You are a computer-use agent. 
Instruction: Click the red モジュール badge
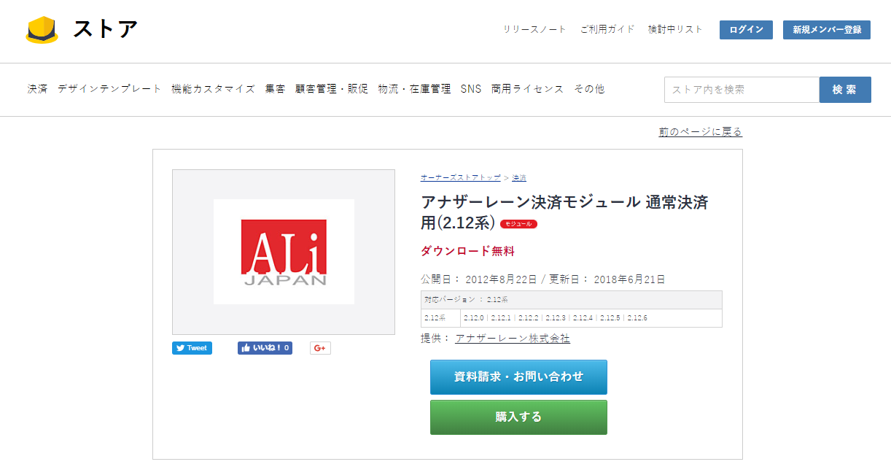[518, 224]
